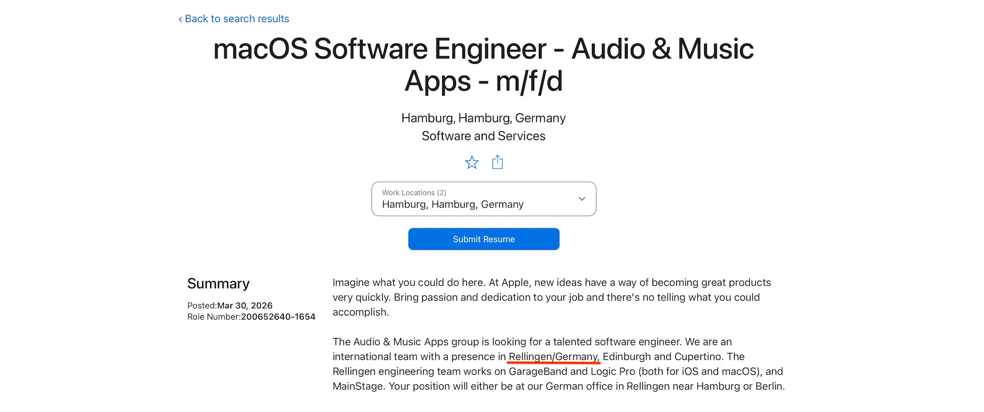Click the back chevron before search results
This screenshot has width=984, height=412.
click(x=180, y=19)
